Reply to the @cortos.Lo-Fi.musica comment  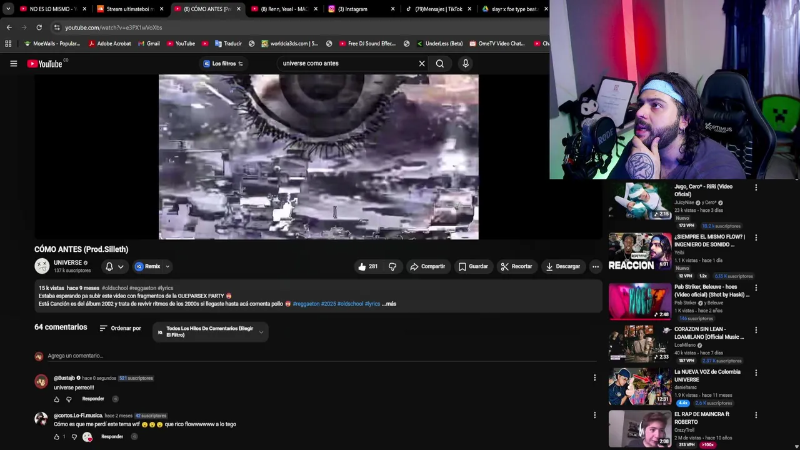pos(112,437)
